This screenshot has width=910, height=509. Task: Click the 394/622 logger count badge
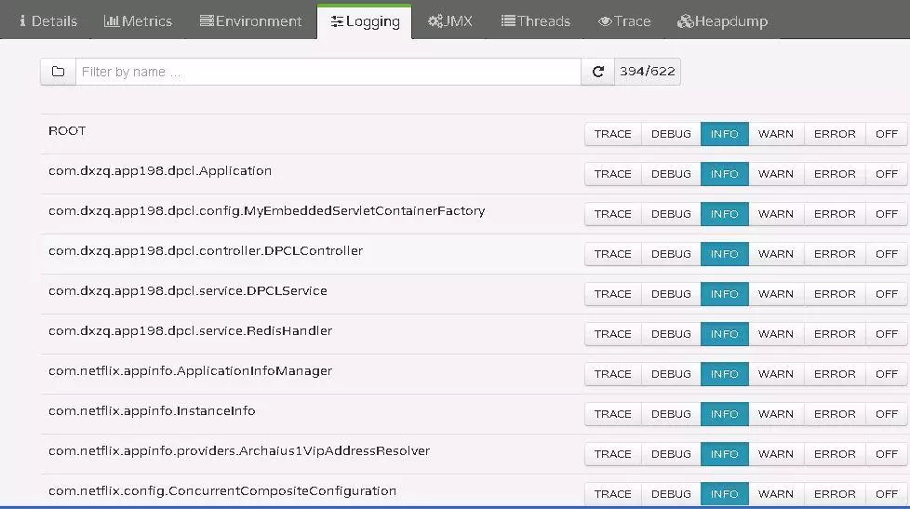[x=647, y=72]
